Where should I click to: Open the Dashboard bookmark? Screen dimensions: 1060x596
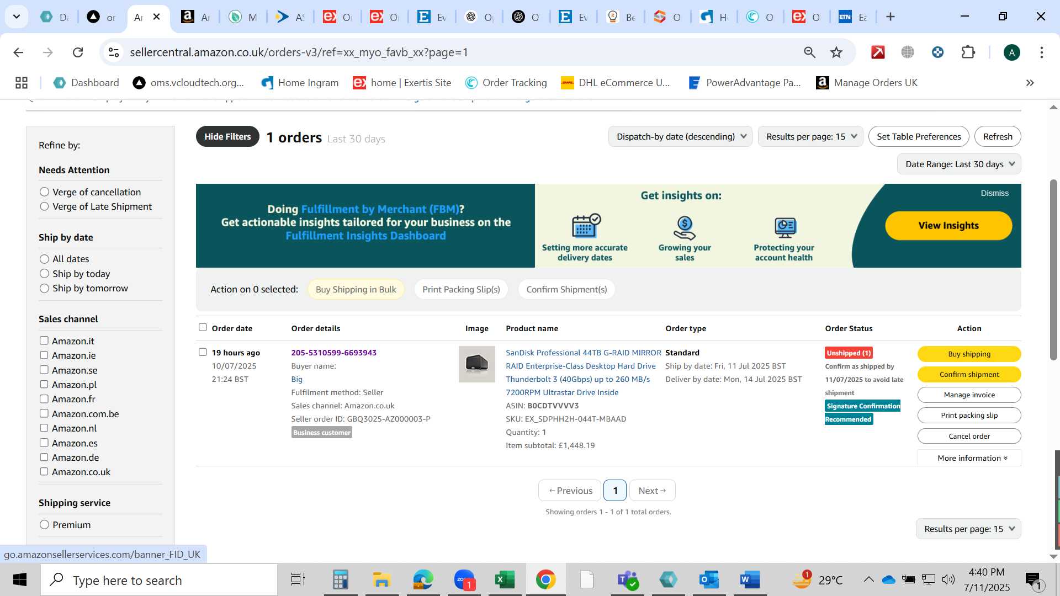(x=86, y=83)
